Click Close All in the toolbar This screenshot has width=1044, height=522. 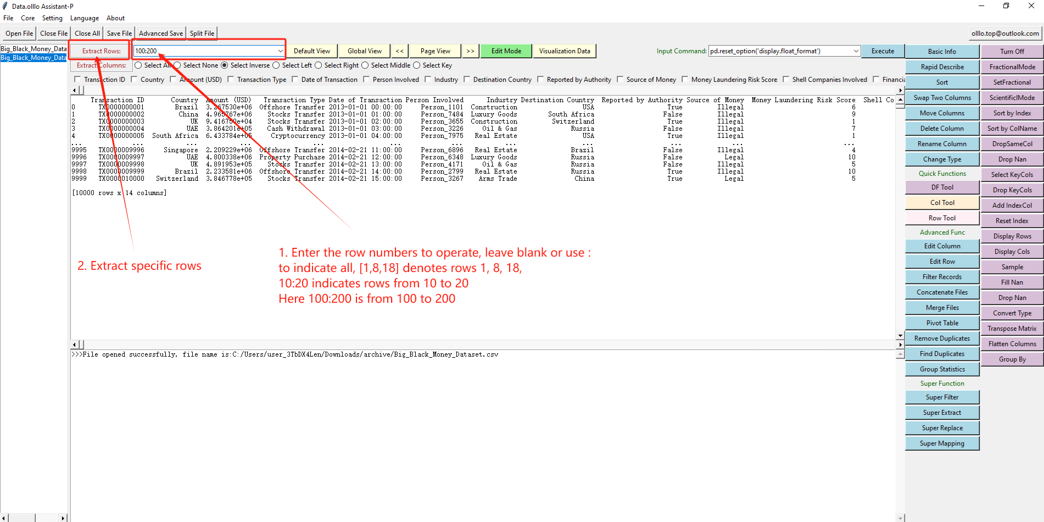point(87,34)
